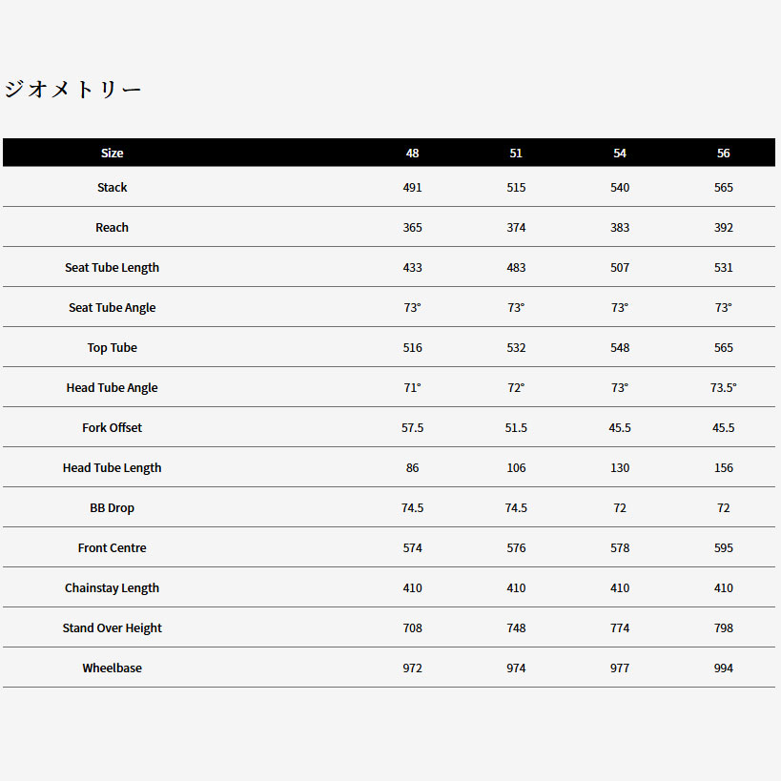Click the Stack row label
Image resolution: width=781 pixels, height=781 pixels.
click(112, 188)
